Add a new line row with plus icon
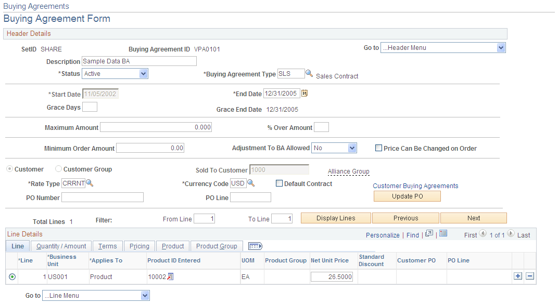This screenshot has height=304, width=558. [518, 276]
